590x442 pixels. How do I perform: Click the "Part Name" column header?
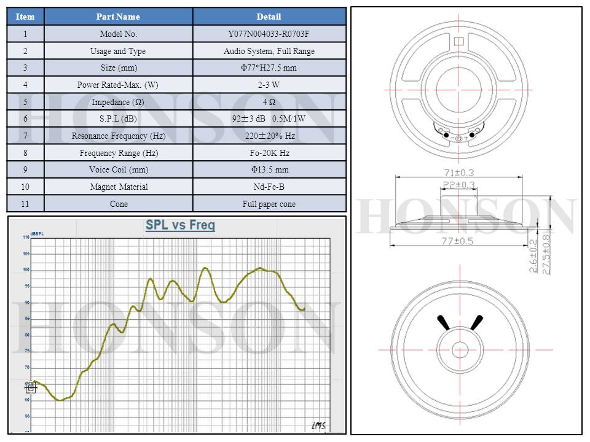118,17
